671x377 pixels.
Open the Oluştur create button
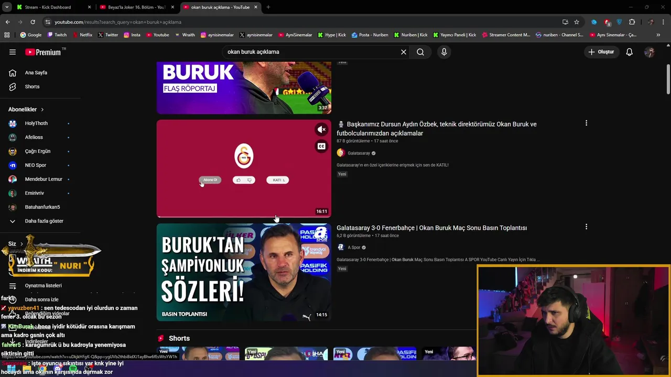601,52
